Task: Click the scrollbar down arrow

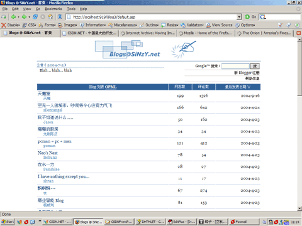Action: click(299, 208)
